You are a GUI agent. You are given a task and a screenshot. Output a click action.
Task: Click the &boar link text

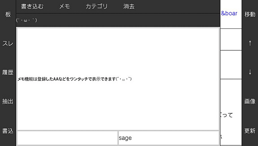click(x=229, y=14)
